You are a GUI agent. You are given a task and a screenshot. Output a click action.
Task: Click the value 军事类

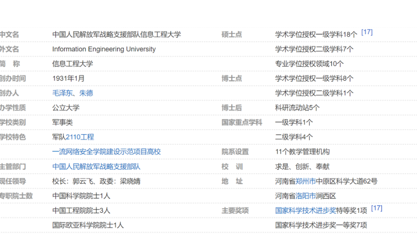click(63, 122)
